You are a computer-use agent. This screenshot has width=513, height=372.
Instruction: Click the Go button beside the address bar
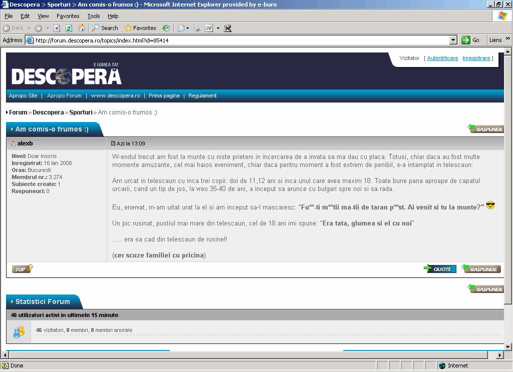(x=471, y=40)
